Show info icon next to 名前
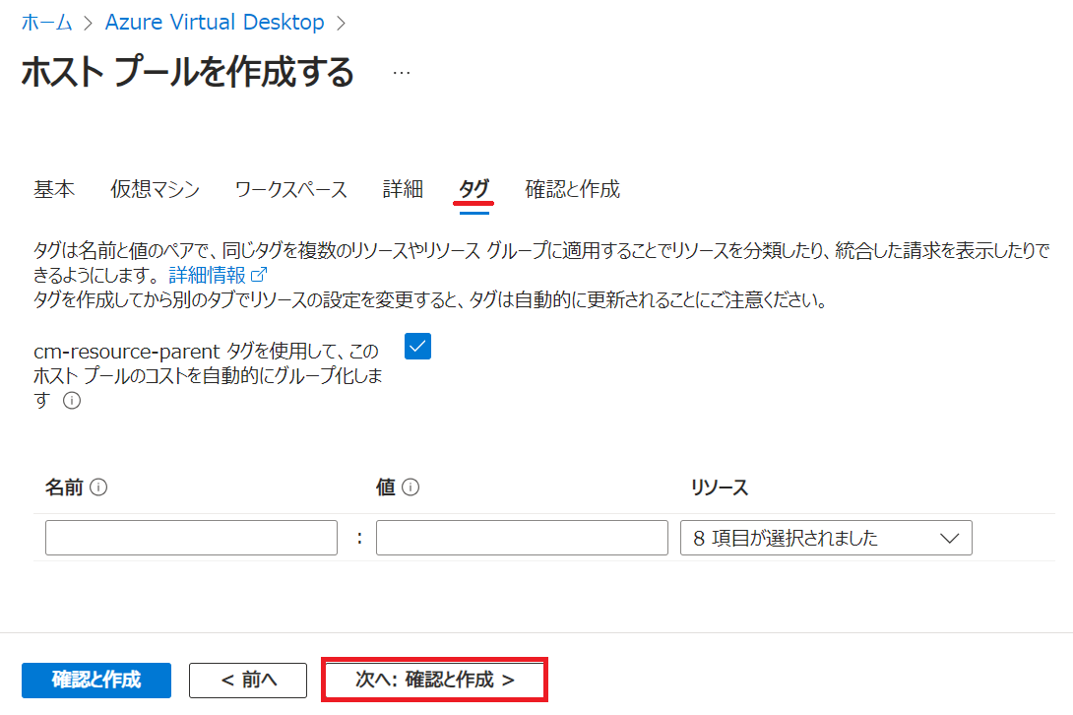This screenshot has width=1073, height=715. click(98, 487)
